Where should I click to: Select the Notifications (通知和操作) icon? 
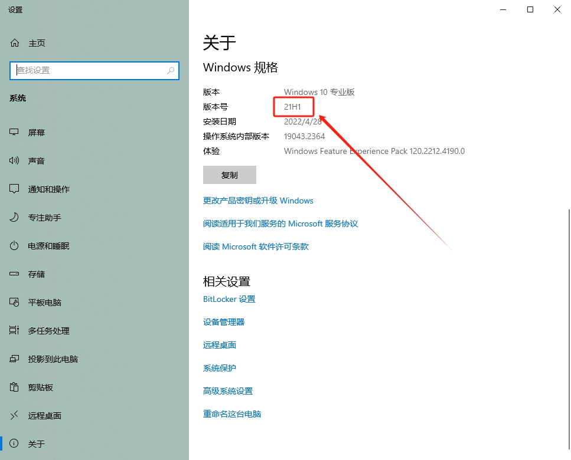coord(15,189)
